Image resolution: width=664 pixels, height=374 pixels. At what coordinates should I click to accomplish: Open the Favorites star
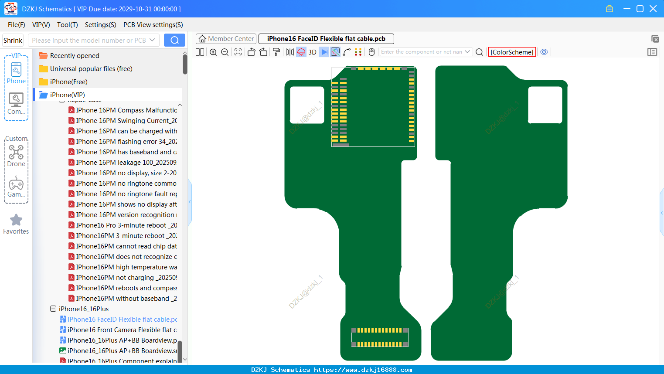[16, 224]
